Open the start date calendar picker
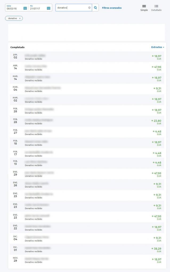 (25, 8)
